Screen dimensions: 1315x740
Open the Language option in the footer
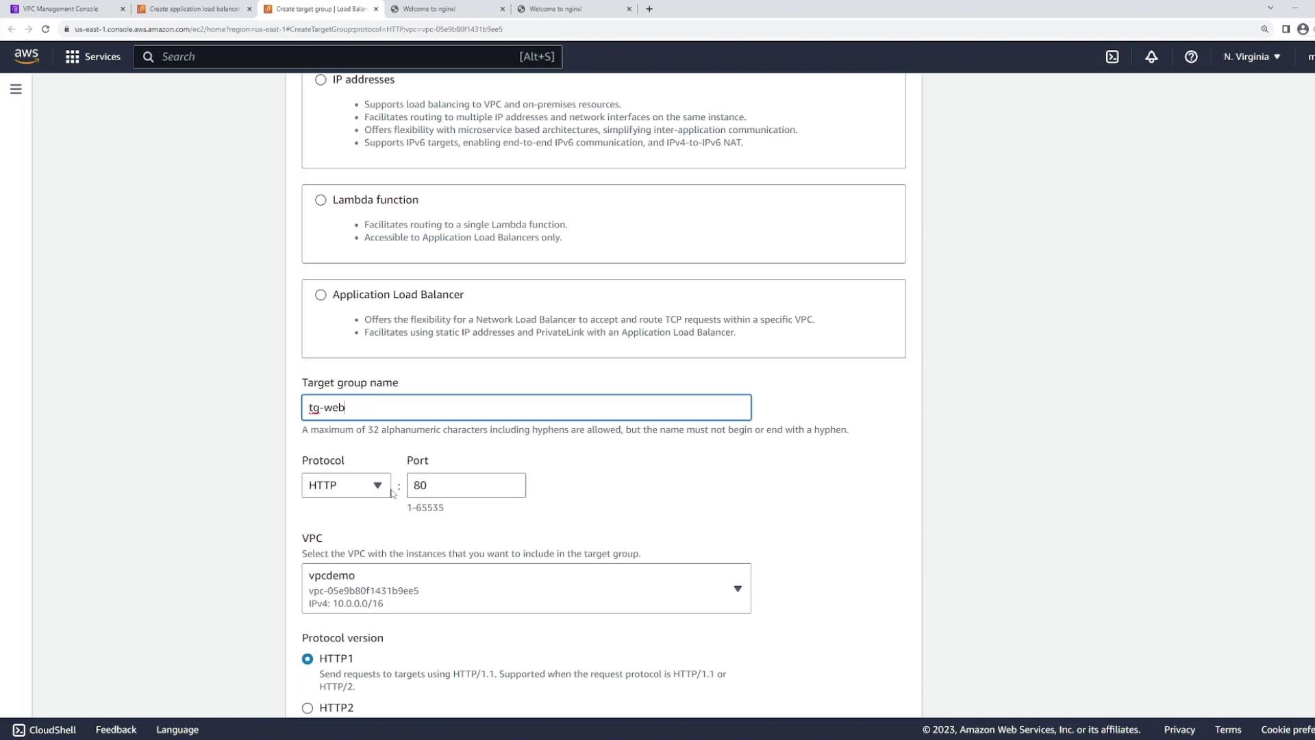click(x=177, y=730)
